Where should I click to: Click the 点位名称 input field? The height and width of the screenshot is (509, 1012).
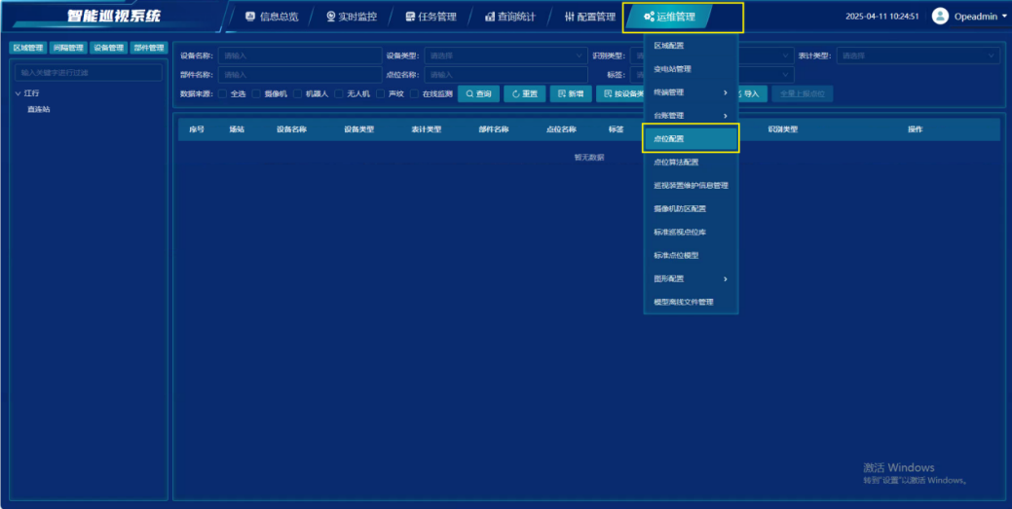[506, 75]
